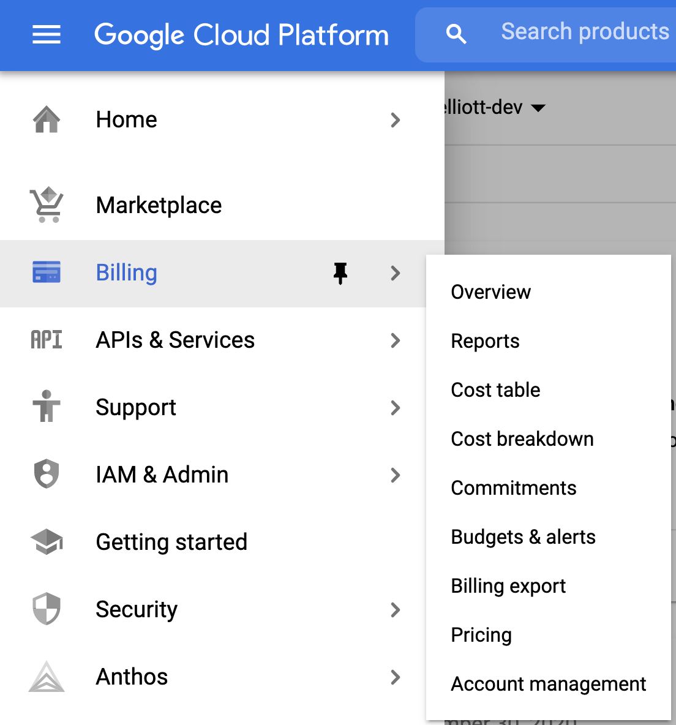676x725 pixels.
Task: Expand the Home submenu chevron
Action: coord(396,120)
